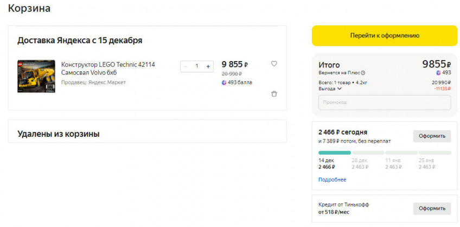This screenshot has width=460, height=227.
Task: Click the green 14 дек payment progress segment
Action: tap(334, 153)
